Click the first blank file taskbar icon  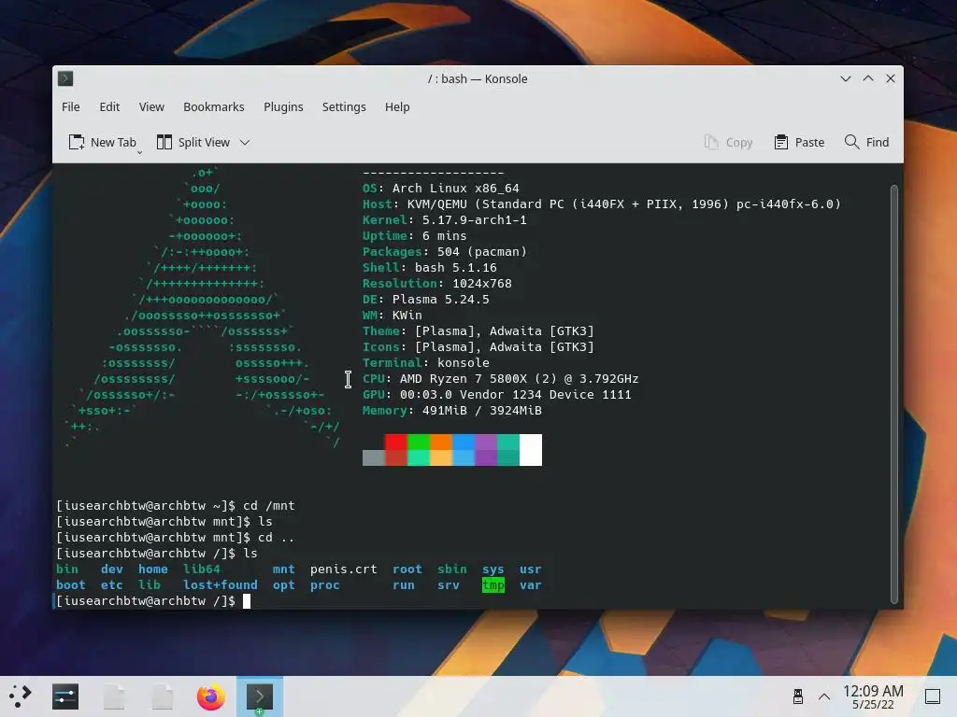click(x=114, y=696)
